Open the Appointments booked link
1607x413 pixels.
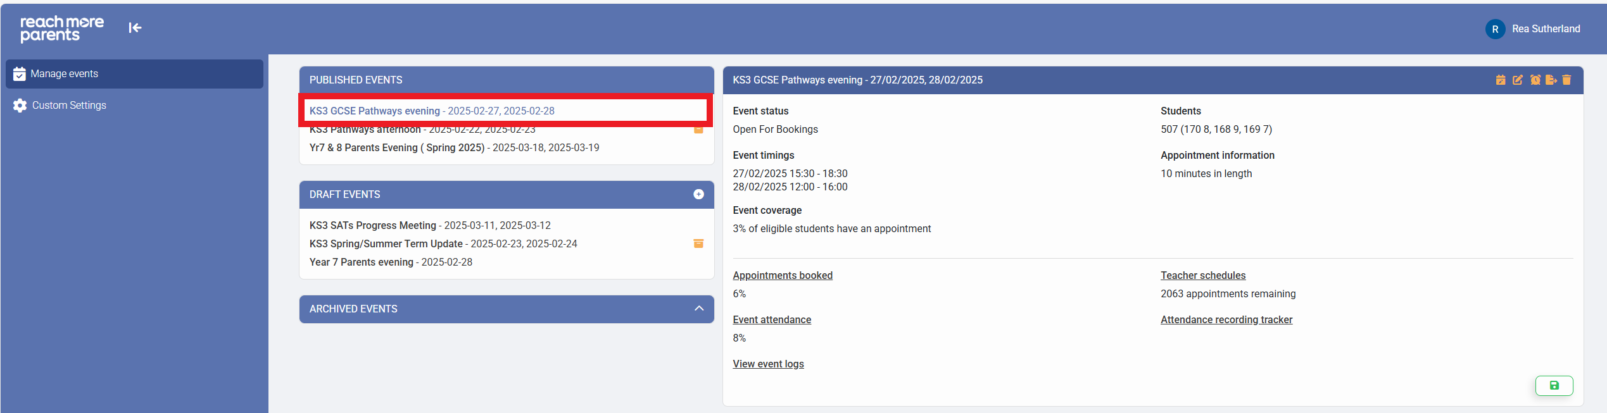[782, 275]
